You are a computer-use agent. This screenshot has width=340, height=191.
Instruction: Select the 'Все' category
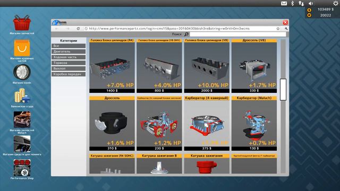pos(69,46)
